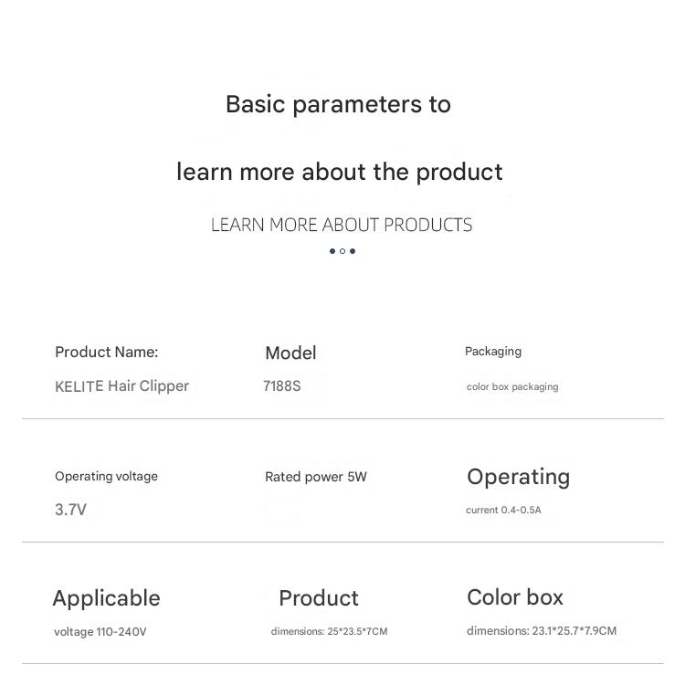This screenshot has width=685, height=696.
Task: Click the 'LEARN MORE ABOUT PRODUCTS' subtitle
Action: [x=342, y=225]
